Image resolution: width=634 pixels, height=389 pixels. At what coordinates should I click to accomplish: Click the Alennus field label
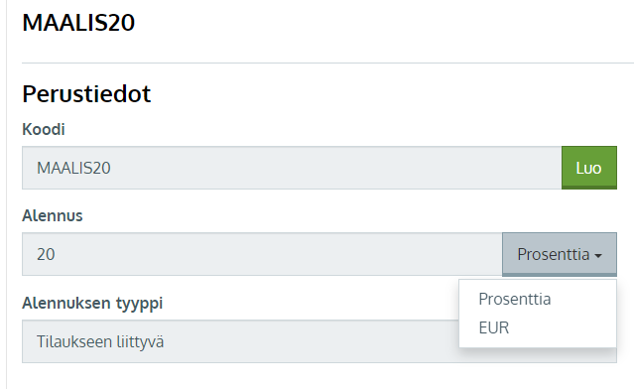[x=53, y=215]
